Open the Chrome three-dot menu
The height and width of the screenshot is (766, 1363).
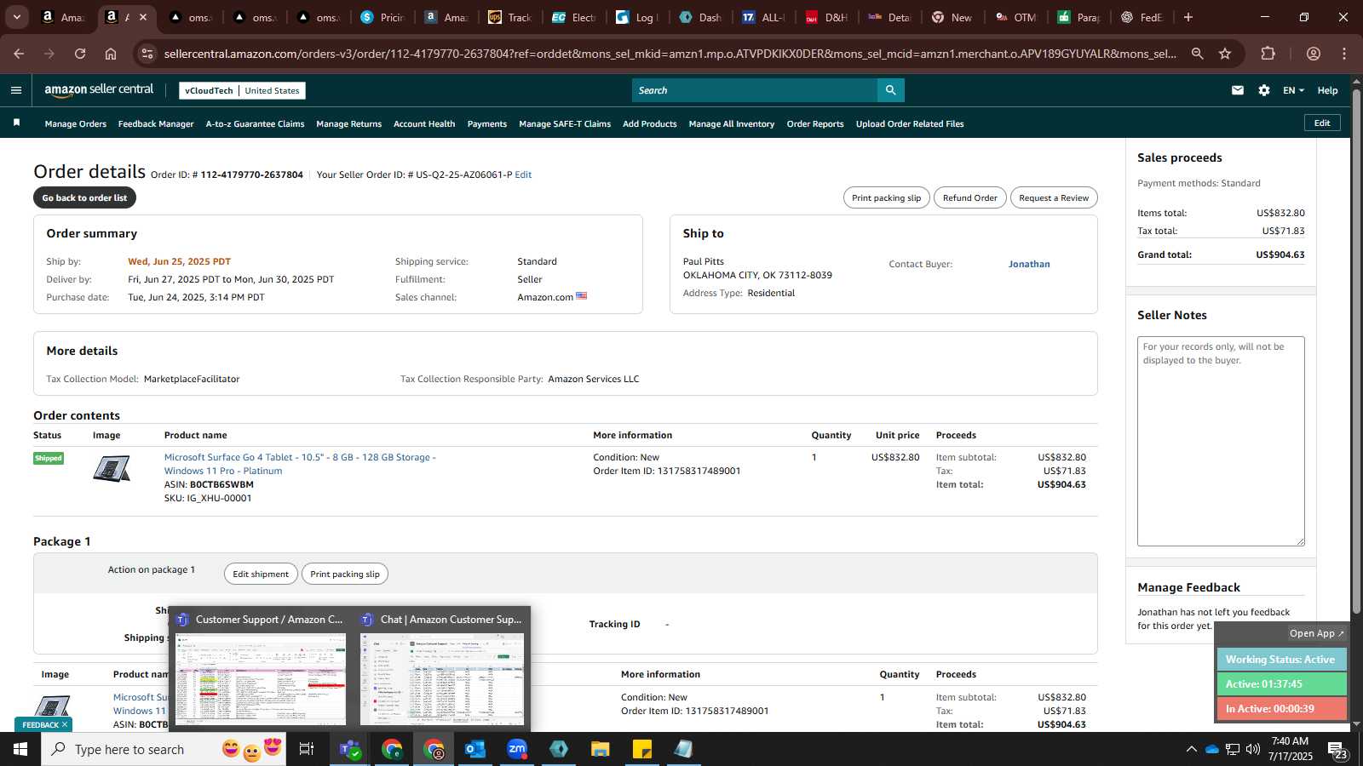1344,54
